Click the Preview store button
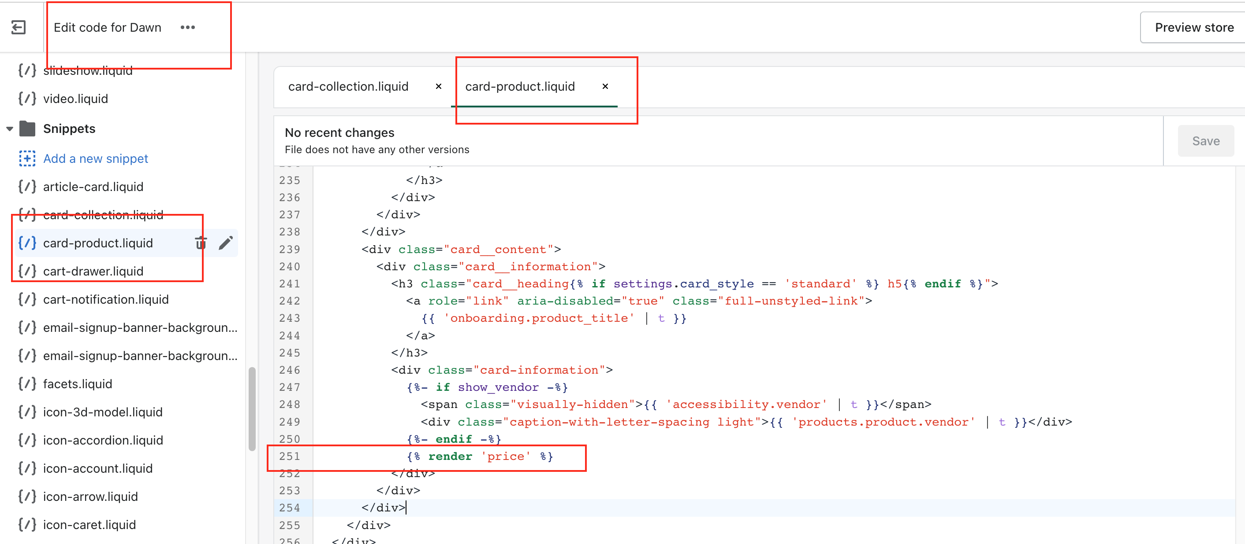Screen dimensions: 1245x544 pos(1194,28)
